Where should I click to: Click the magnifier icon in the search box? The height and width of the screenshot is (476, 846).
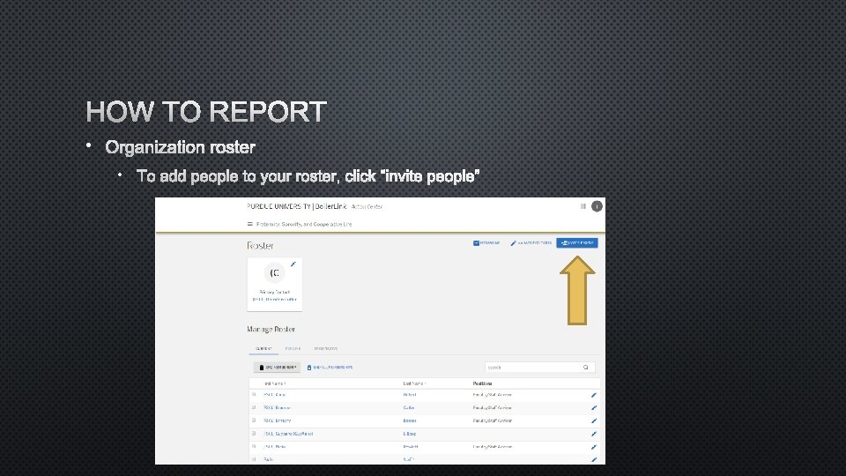point(585,368)
